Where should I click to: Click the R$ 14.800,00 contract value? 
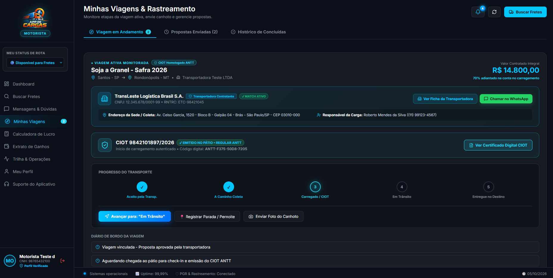coord(515,70)
